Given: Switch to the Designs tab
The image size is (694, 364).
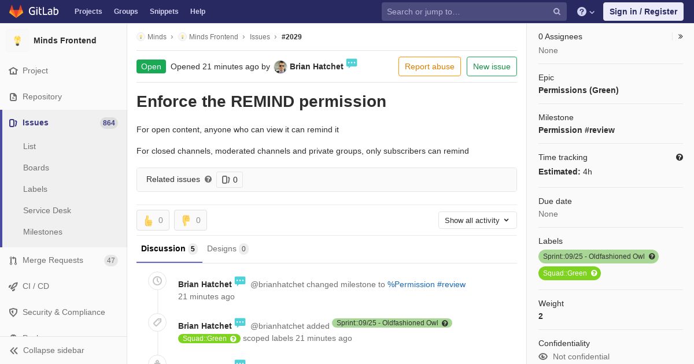Looking at the screenshot, I should [x=228, y=248].
